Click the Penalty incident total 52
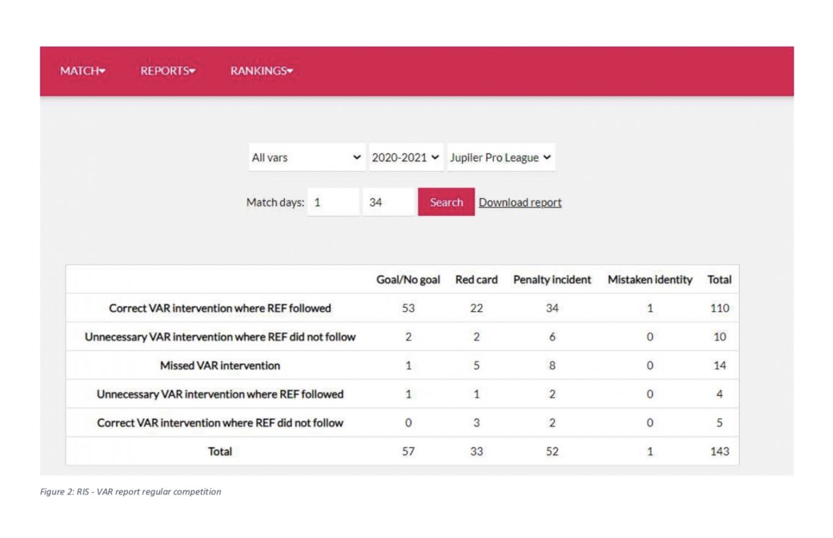Screen dimensions: 833x538 (x=552, y=451)
